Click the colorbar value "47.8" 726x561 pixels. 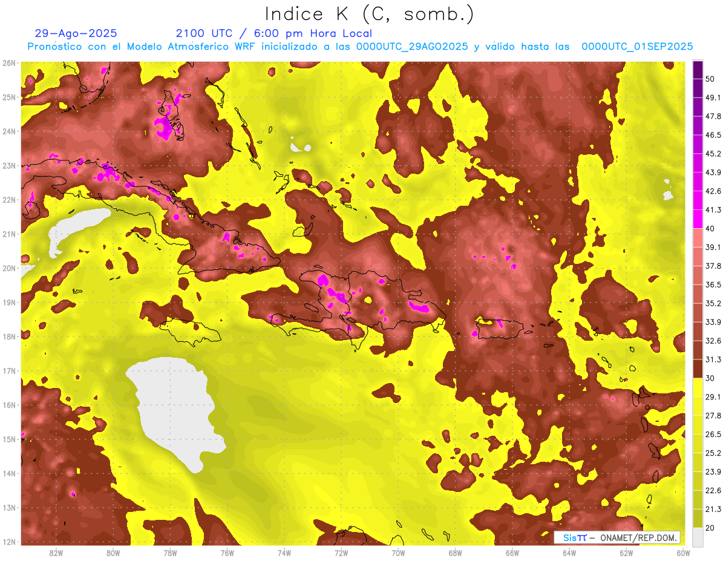point(713,116)
